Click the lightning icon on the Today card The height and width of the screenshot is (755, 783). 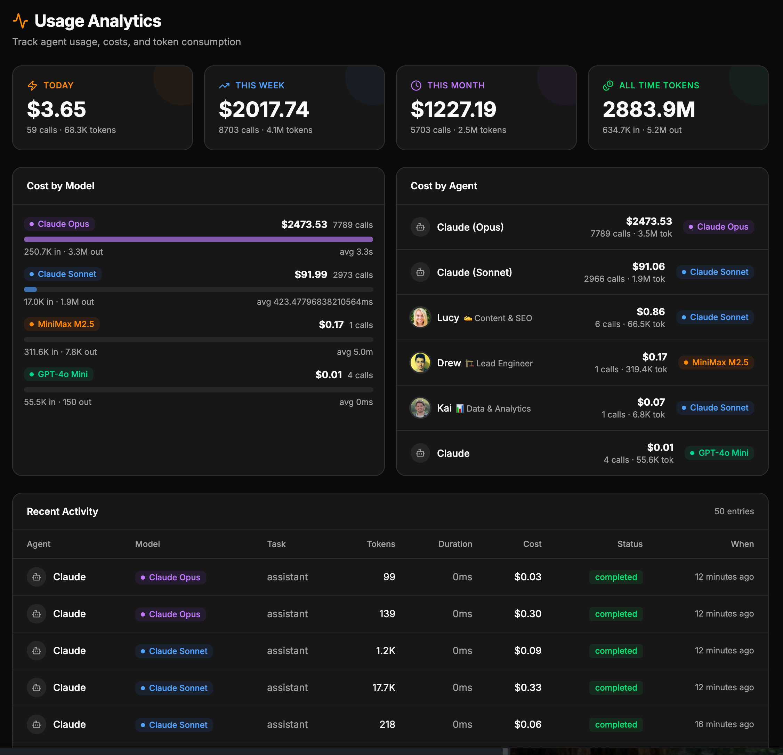[x=32, y=85]
